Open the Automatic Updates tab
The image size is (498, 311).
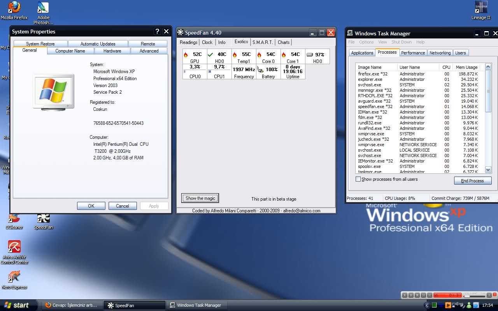tap(98, 44)
